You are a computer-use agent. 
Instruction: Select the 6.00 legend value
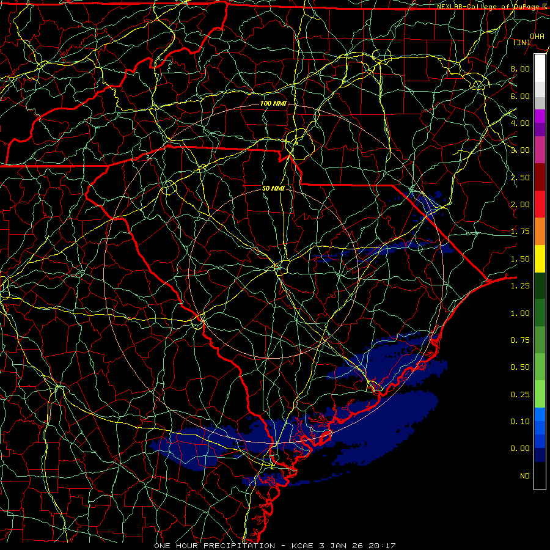click(x=520, y=96)
